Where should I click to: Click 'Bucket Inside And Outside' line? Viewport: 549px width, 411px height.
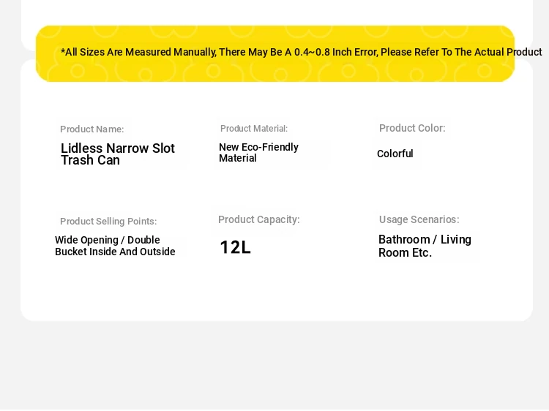(115, 252)
